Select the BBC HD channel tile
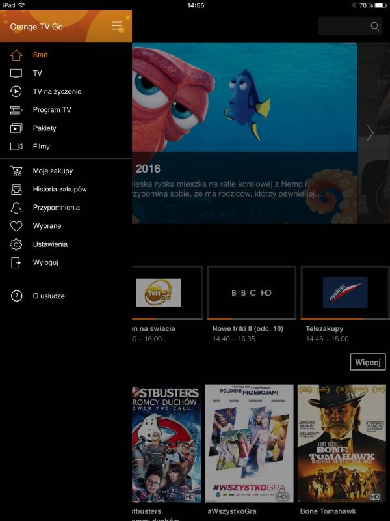Screen dimensions: 390x521 click(x=252, y=292)
